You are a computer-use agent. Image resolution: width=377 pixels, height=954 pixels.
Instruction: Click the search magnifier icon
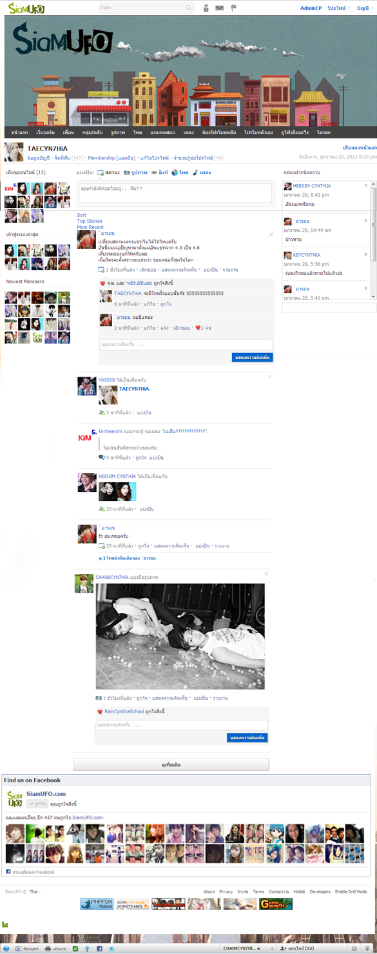pos(189,8)
